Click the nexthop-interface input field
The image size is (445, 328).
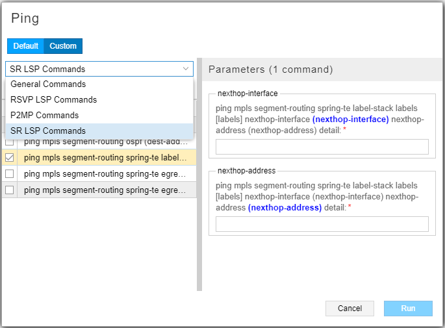coord(322,147)
